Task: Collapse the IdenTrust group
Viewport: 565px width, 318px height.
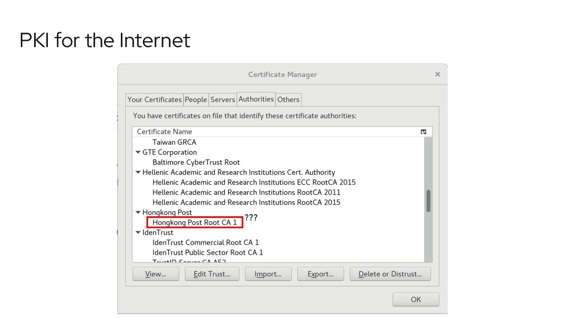Action: tap(138, 232)
